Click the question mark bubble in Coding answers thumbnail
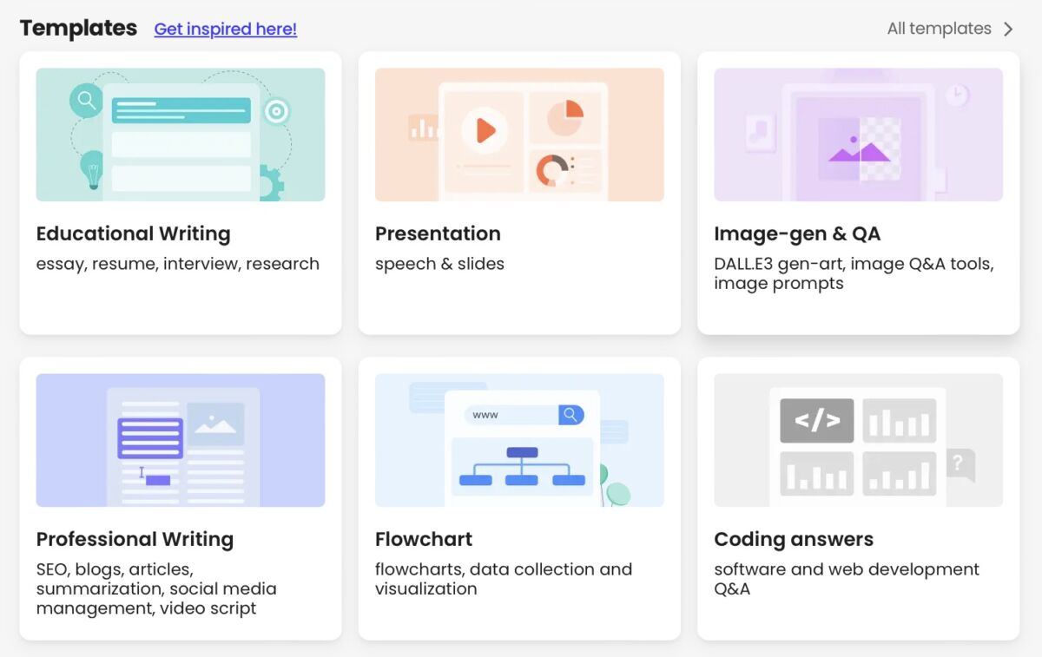This screenshot has width=1042, height=657. [960, 464]
